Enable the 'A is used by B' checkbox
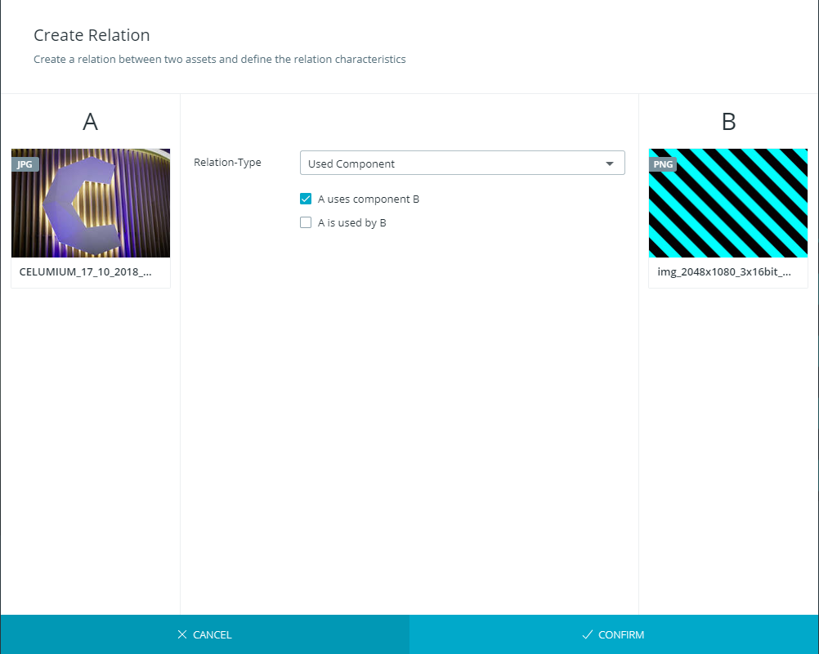The width and height of the screenshot is (819, 654). click(x=306, y=222)
